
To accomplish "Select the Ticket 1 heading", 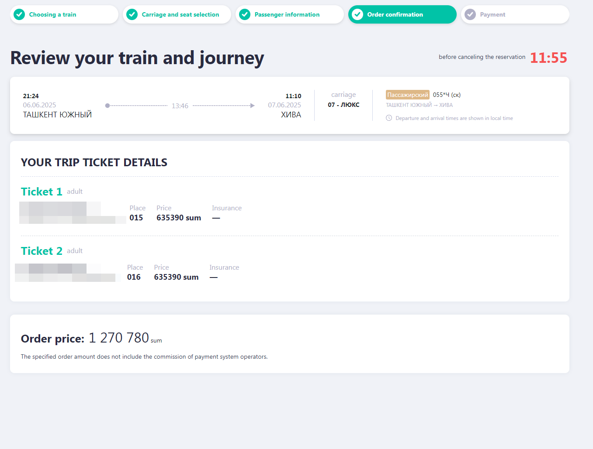I will 42,192.
